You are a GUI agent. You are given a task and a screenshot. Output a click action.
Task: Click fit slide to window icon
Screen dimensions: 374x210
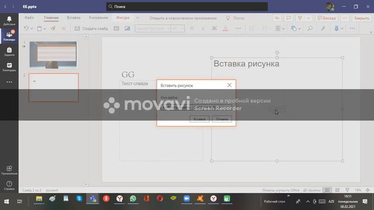point(368,190)
